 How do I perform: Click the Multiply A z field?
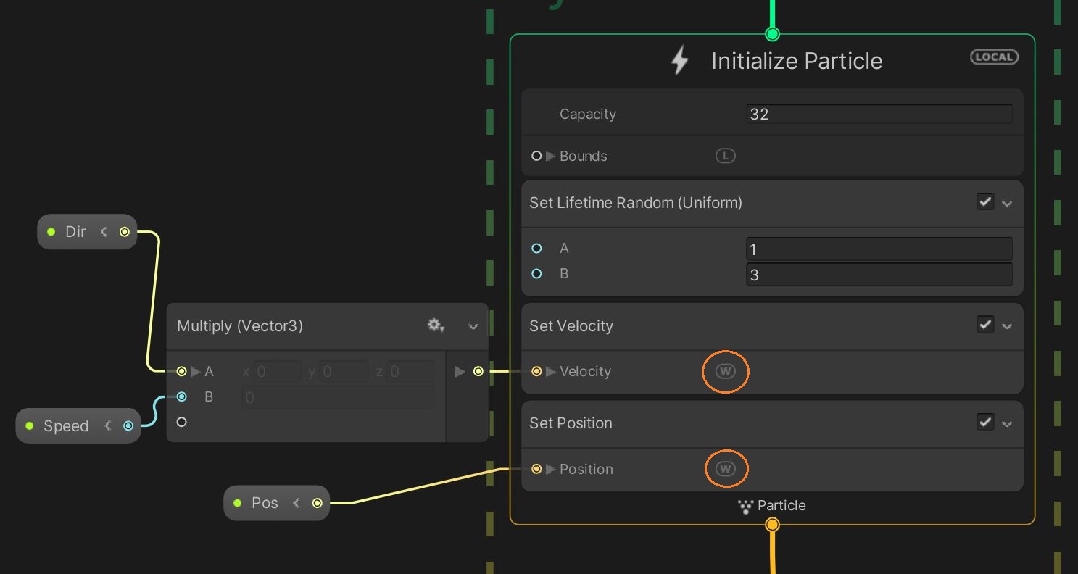click(411, 372)
